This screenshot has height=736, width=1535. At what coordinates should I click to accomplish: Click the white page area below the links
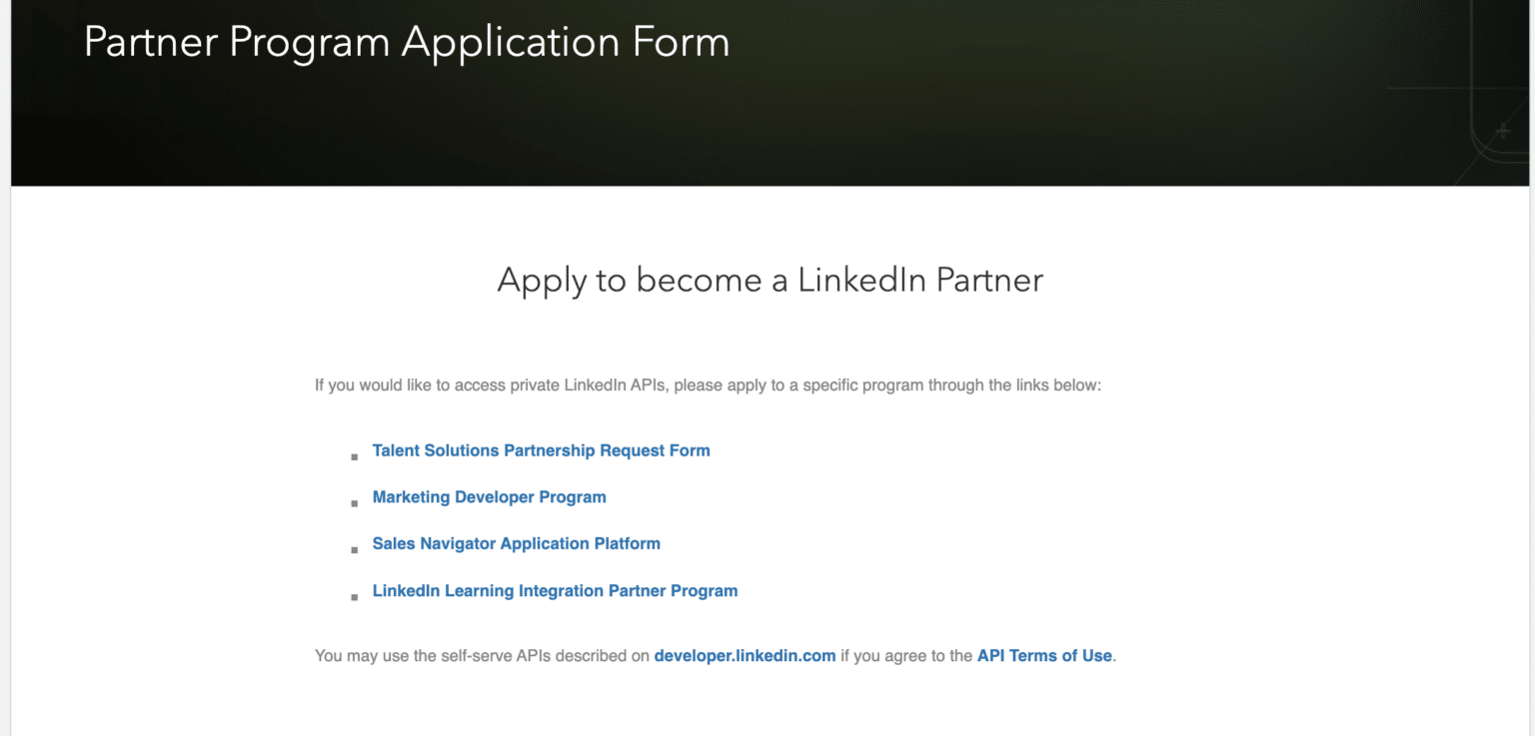coord(767,709)
